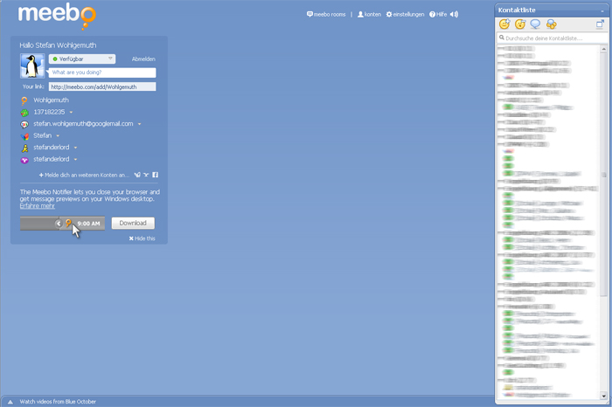Image resolution: width=612 pixels, height=407 pixels.
Task: Open meebo rooms
Action: 326,15
